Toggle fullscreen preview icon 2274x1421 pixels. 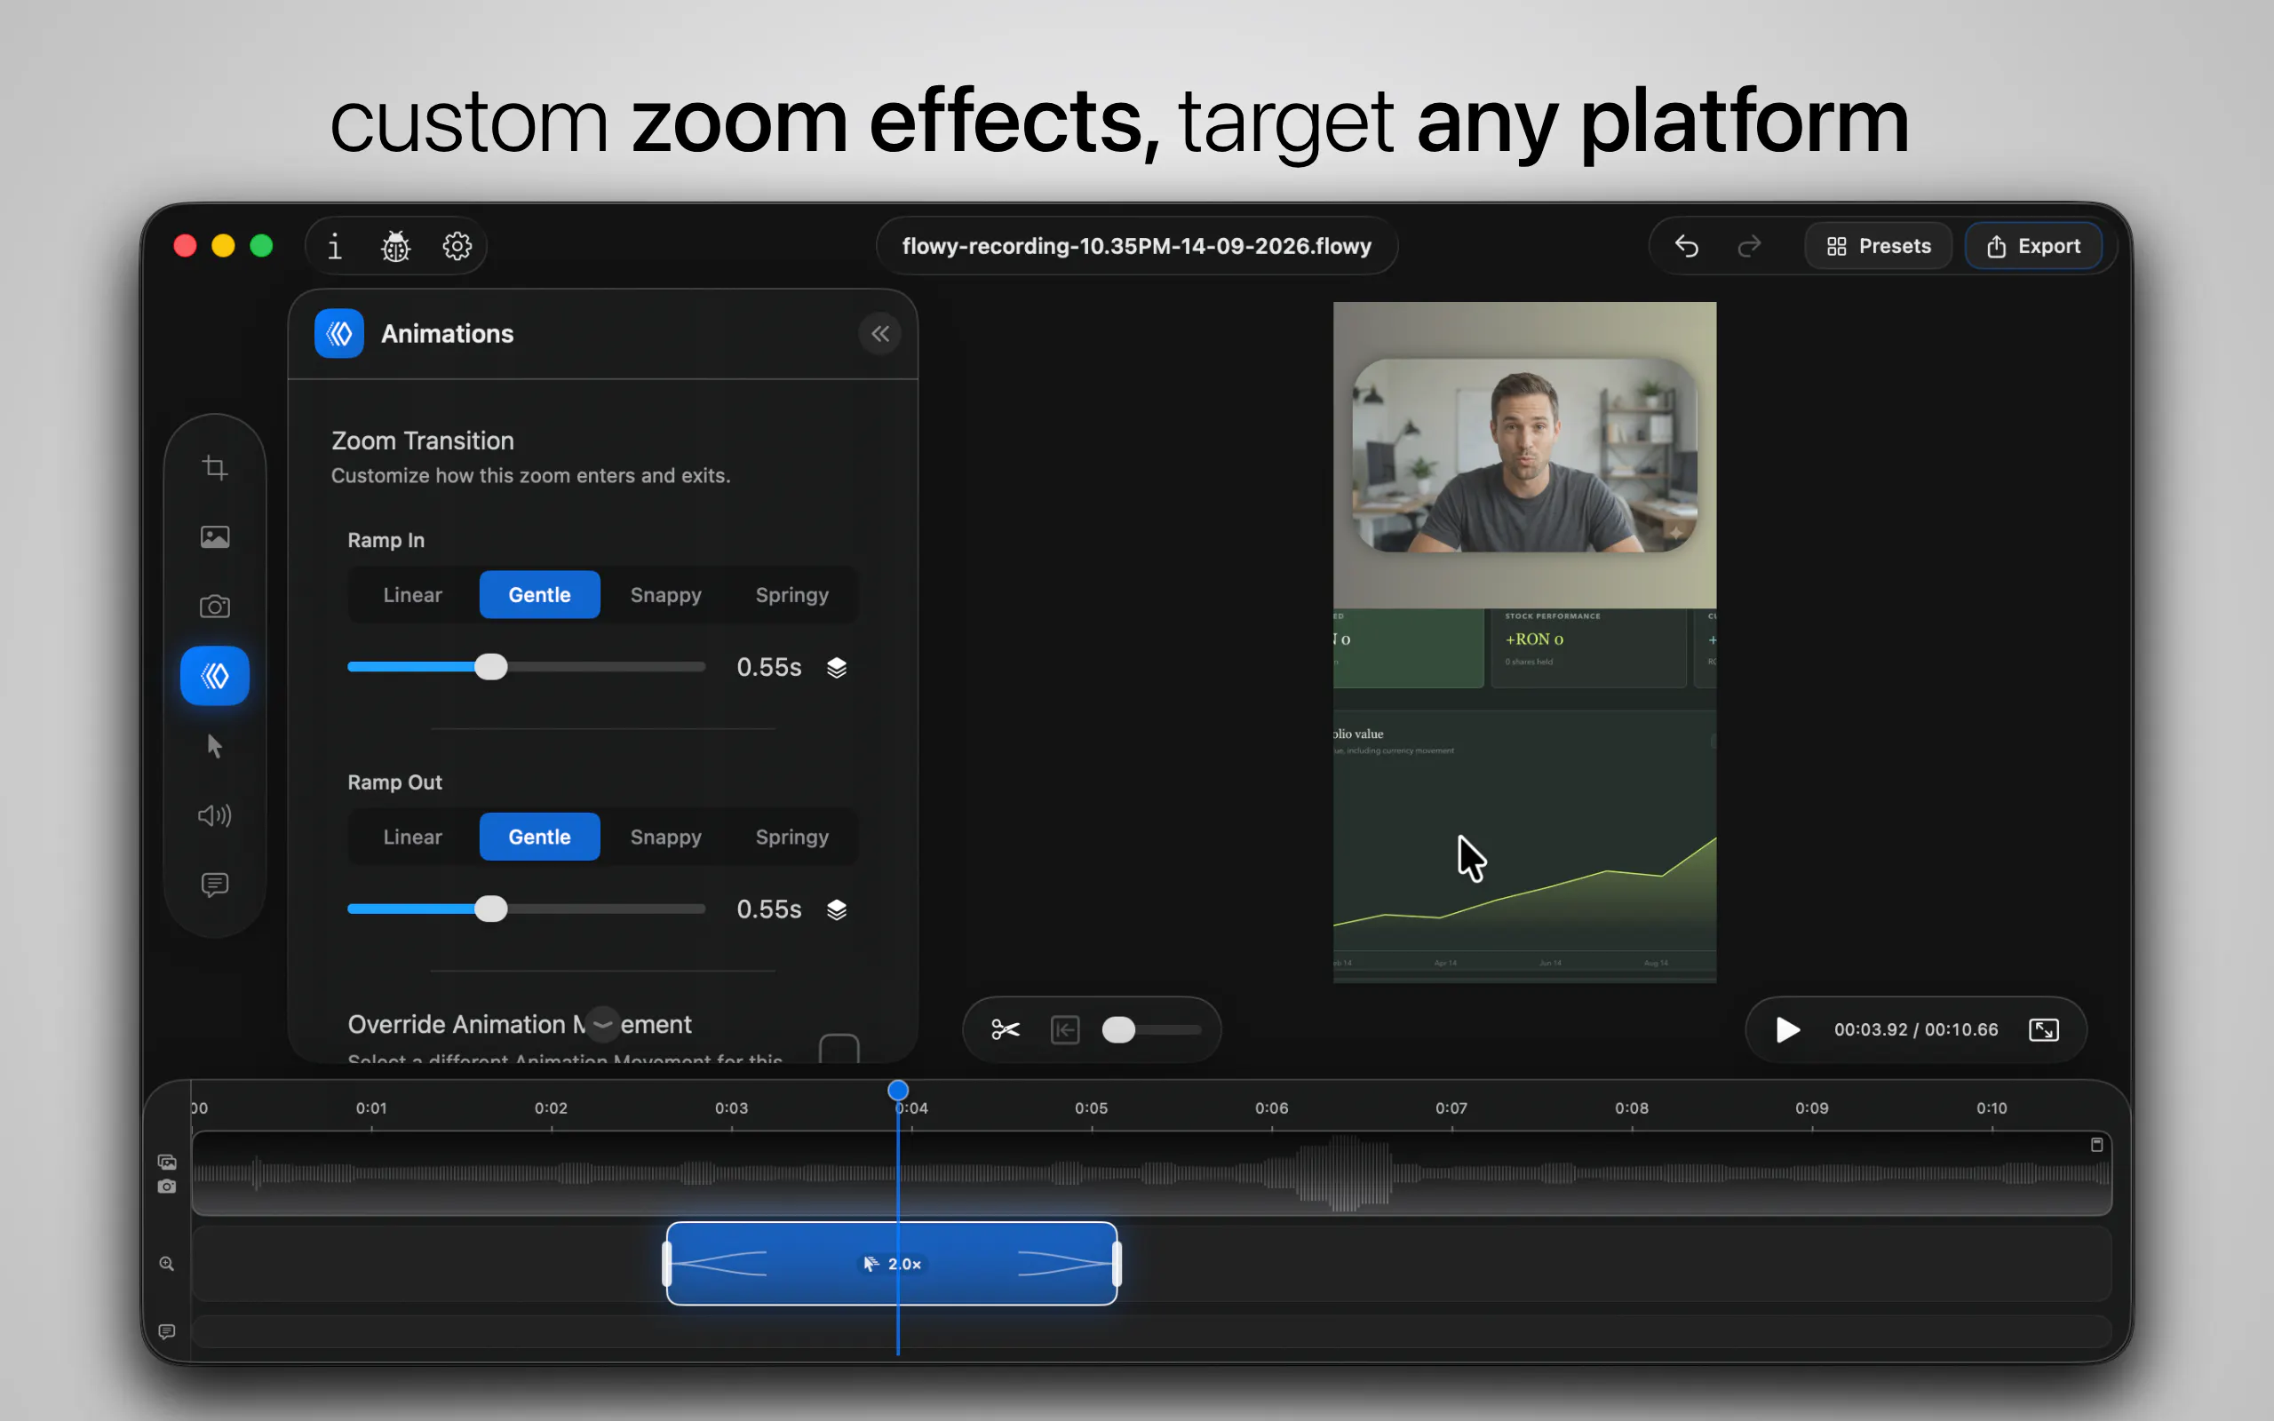pyautogui.click(x=2044, y=1029)
